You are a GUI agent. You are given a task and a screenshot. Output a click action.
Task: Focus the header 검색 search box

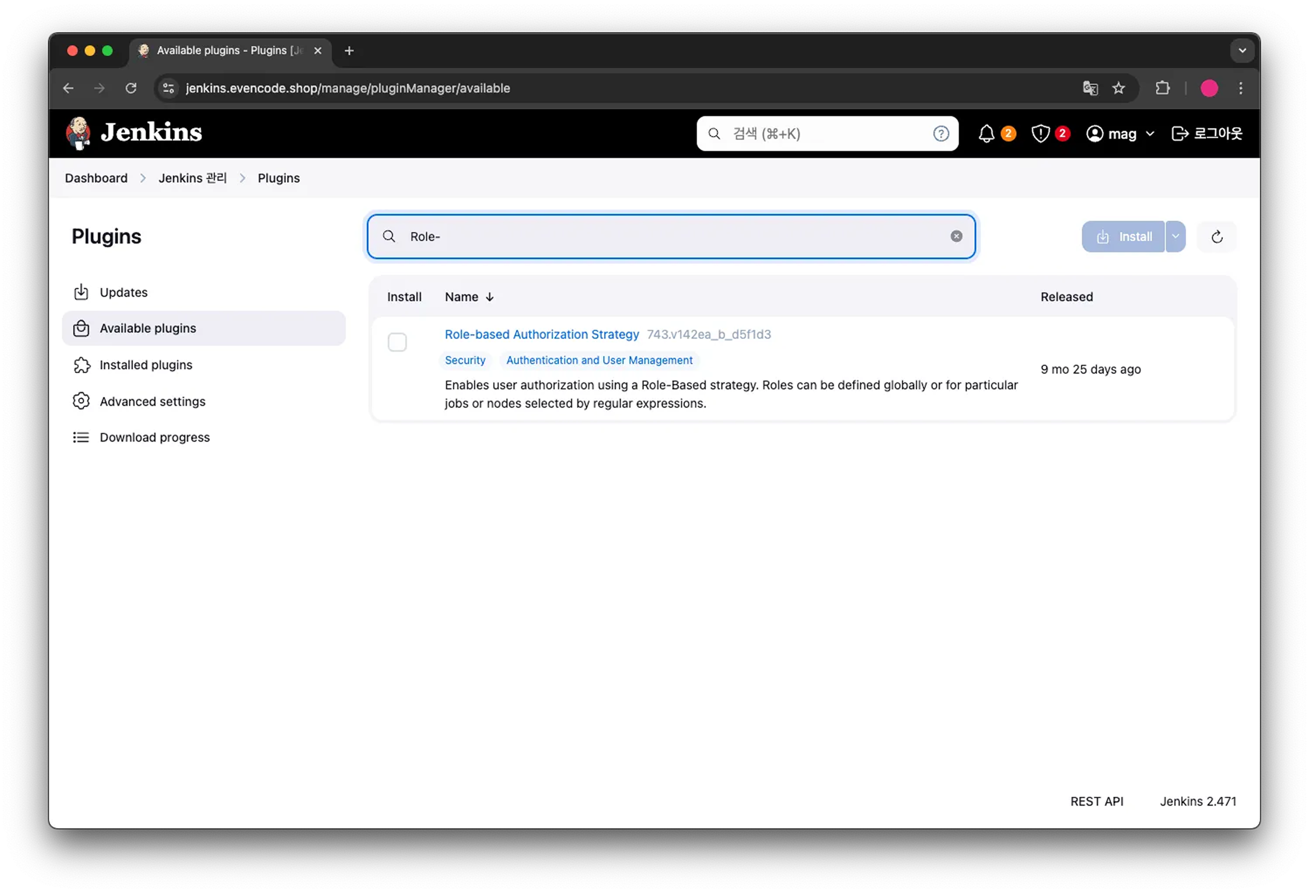(827, 134)
